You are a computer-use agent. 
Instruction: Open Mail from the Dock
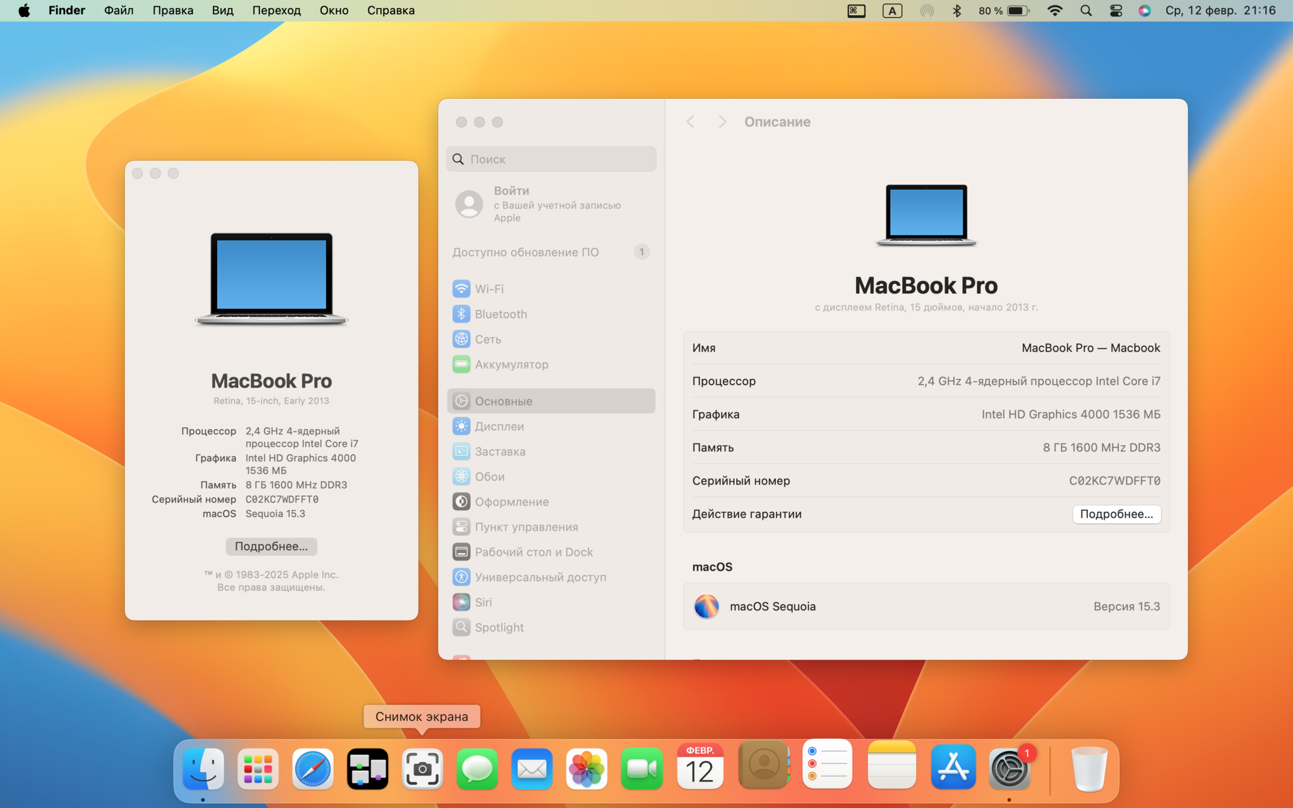(x=532, y=769)
